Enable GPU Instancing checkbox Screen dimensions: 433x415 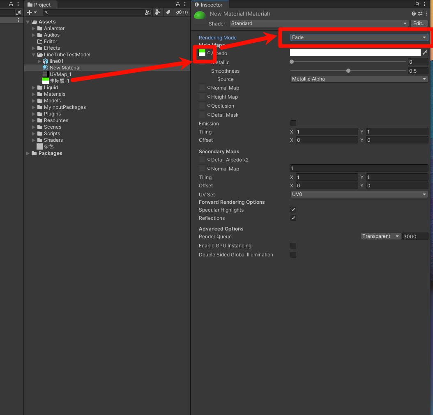(x=293, y=246)
